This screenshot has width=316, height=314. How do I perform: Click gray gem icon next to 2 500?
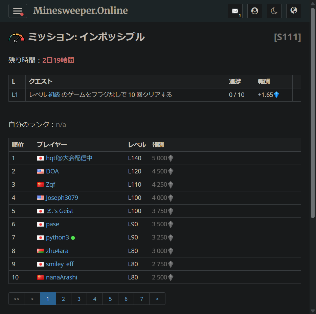point(171,277)
